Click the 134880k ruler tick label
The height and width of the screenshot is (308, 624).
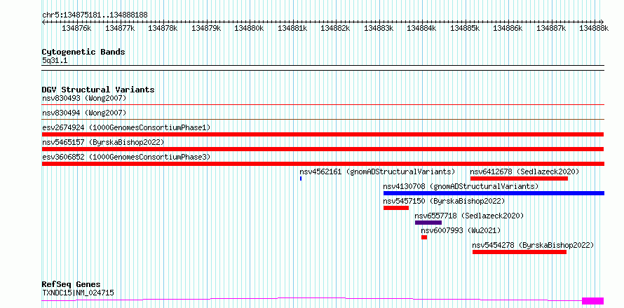(249, 28)
